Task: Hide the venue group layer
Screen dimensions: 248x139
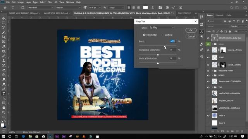Action: pyautogui.click(x=208, y=44)
